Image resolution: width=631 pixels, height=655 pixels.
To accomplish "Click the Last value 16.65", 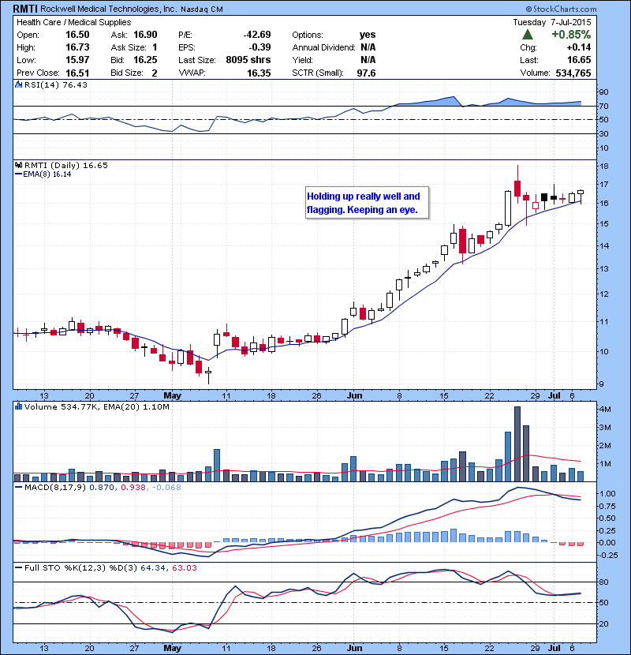I will coord(579,60).
